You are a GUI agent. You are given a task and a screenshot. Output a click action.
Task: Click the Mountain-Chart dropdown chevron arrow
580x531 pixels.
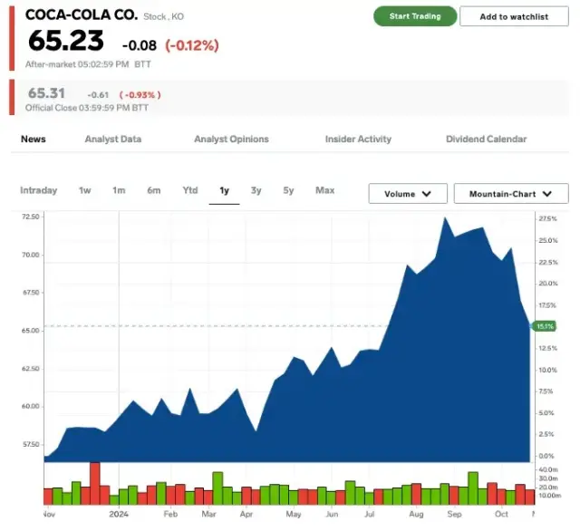point(547,194)
